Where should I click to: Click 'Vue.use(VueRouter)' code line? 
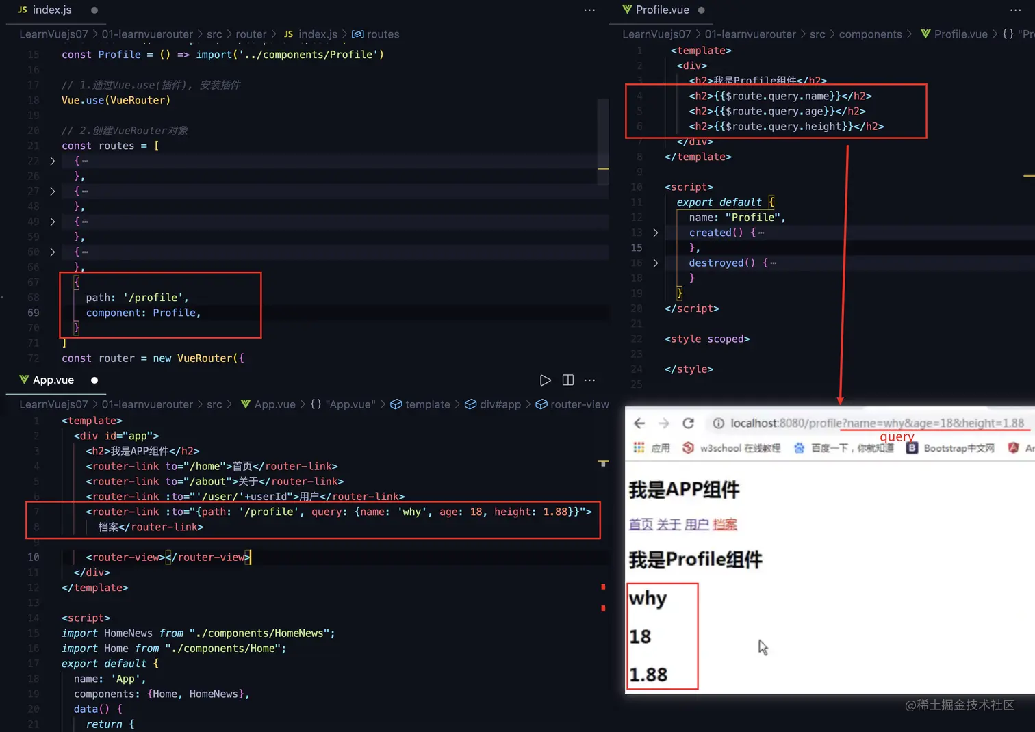[x=116, y=100]
